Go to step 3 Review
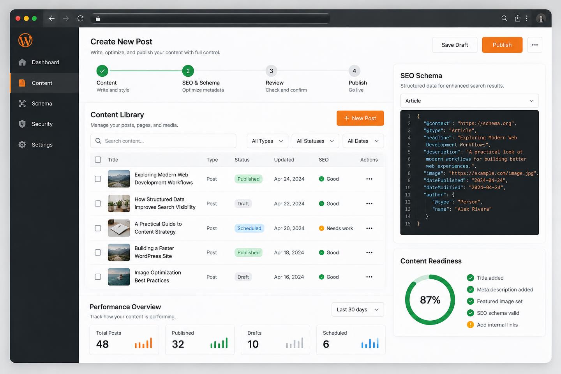The width and height of the screenshot is (561, 374). coord(272,71)
